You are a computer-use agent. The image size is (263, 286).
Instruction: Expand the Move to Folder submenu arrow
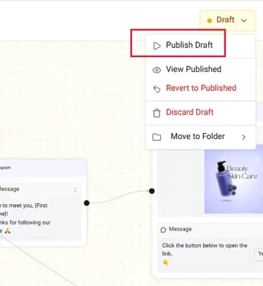243,137
